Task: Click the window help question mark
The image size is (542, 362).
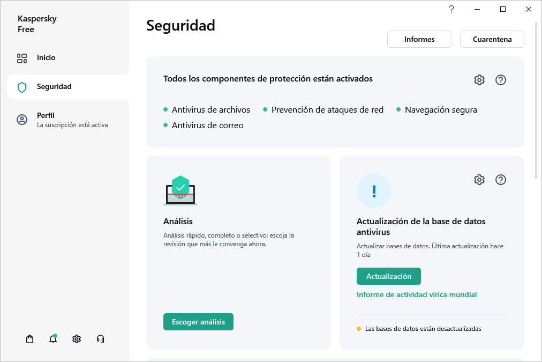Action: [451, 9]
